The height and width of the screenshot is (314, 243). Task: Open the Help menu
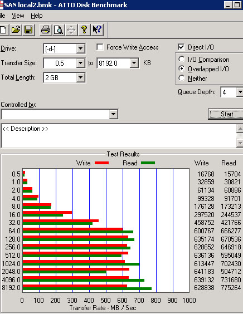coord(36,16)
